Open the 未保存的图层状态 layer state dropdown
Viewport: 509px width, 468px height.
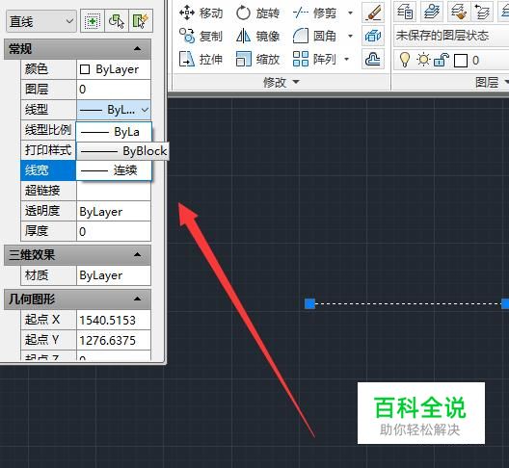click(x=451, y=36)
